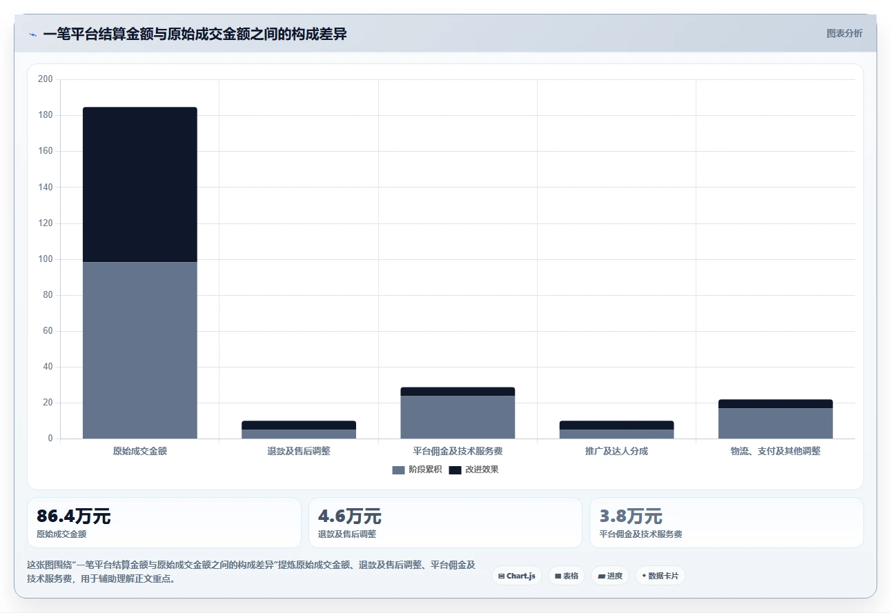This screenshot has width=891, height=613.
Task: Click the y-axis value 200
Action: tap(46, 79)
